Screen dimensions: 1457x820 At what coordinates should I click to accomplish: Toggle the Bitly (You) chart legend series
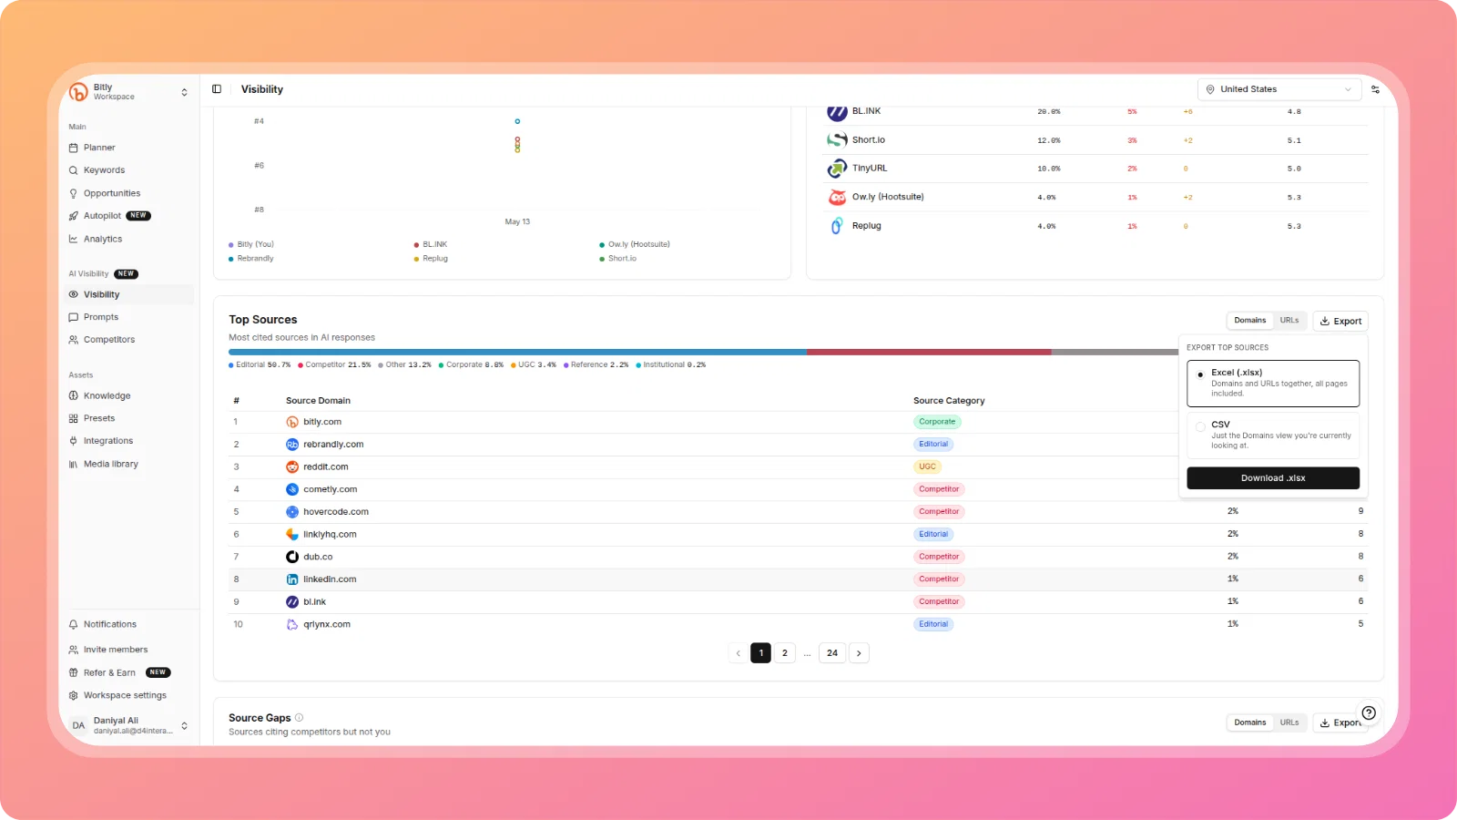(x=251, y=244)
